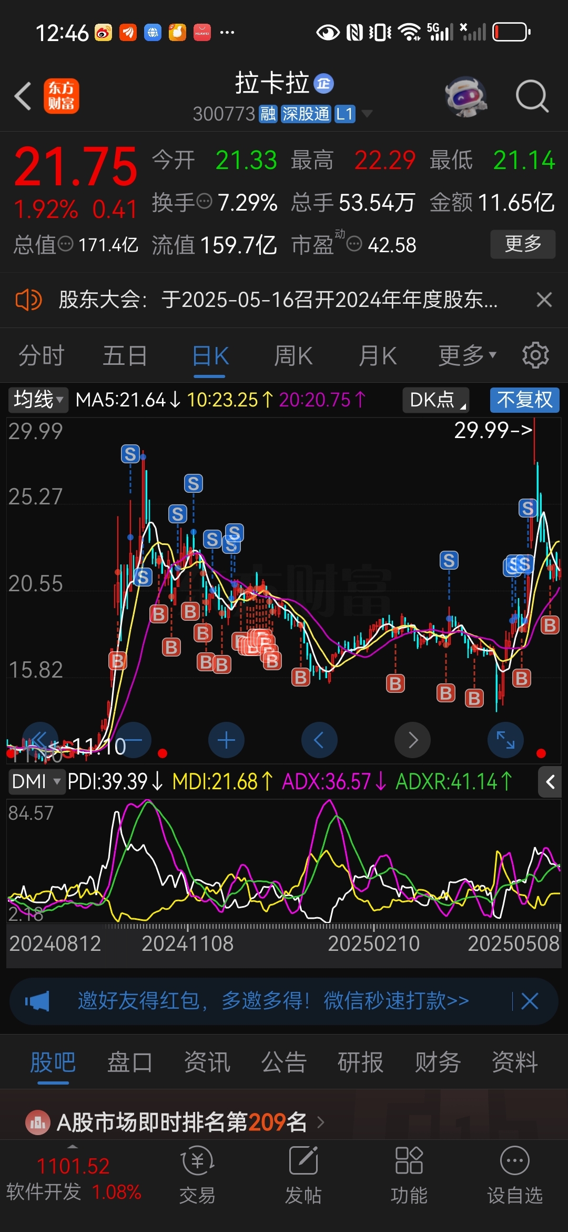Tap the Wi-Fi status bar icon
Viewport: 568px width, 1232px height.
pyautogui.click(x=409, y=32)
